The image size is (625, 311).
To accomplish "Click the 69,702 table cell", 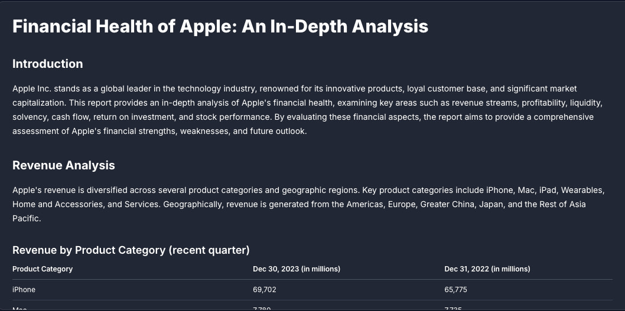I will (265, 290).
